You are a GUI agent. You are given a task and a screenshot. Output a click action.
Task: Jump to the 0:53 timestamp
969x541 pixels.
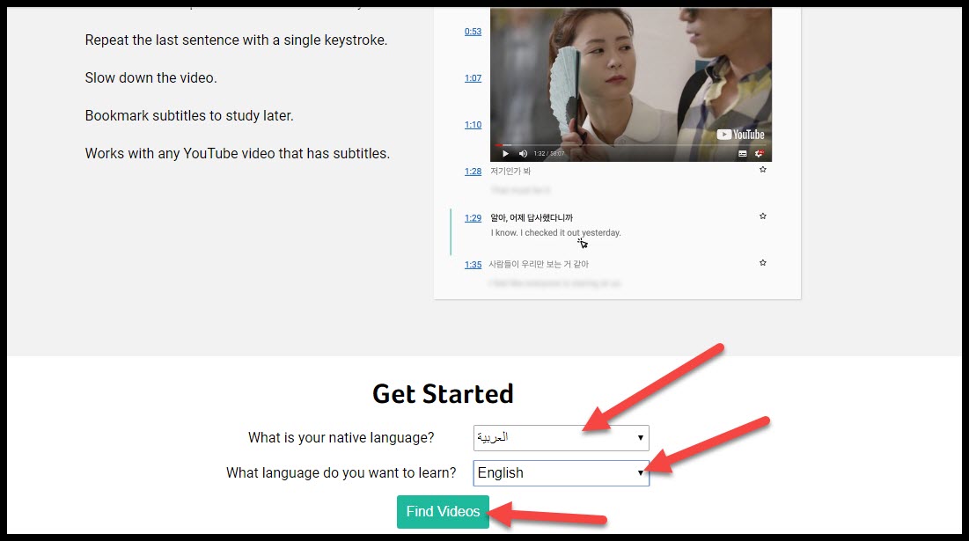pos(473,32)
